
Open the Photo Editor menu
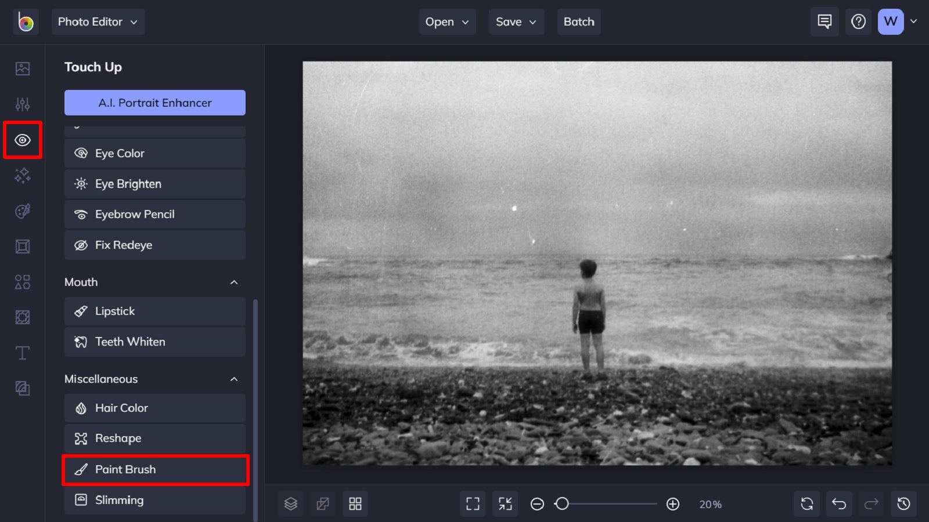click(x=98, y=21)
